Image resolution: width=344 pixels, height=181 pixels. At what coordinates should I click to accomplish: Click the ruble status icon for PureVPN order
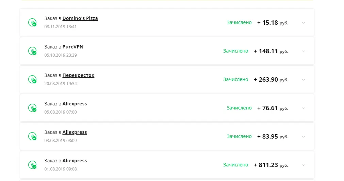coord(32,51)
